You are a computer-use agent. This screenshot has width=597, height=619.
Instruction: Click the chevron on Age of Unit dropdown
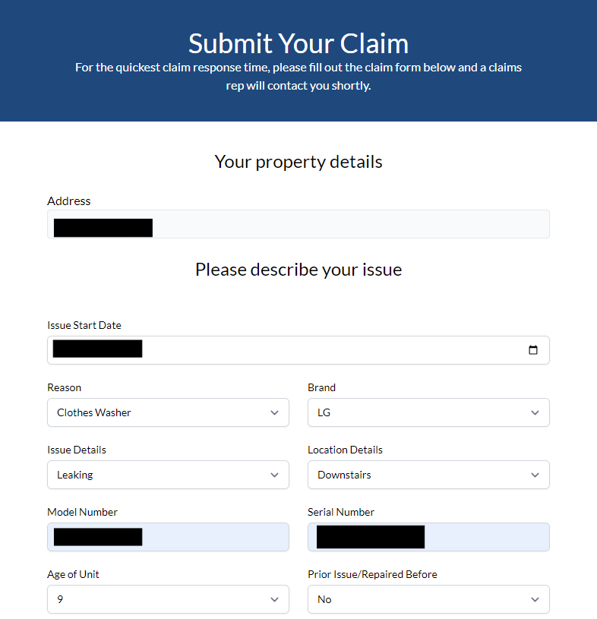tap(274, 599)
